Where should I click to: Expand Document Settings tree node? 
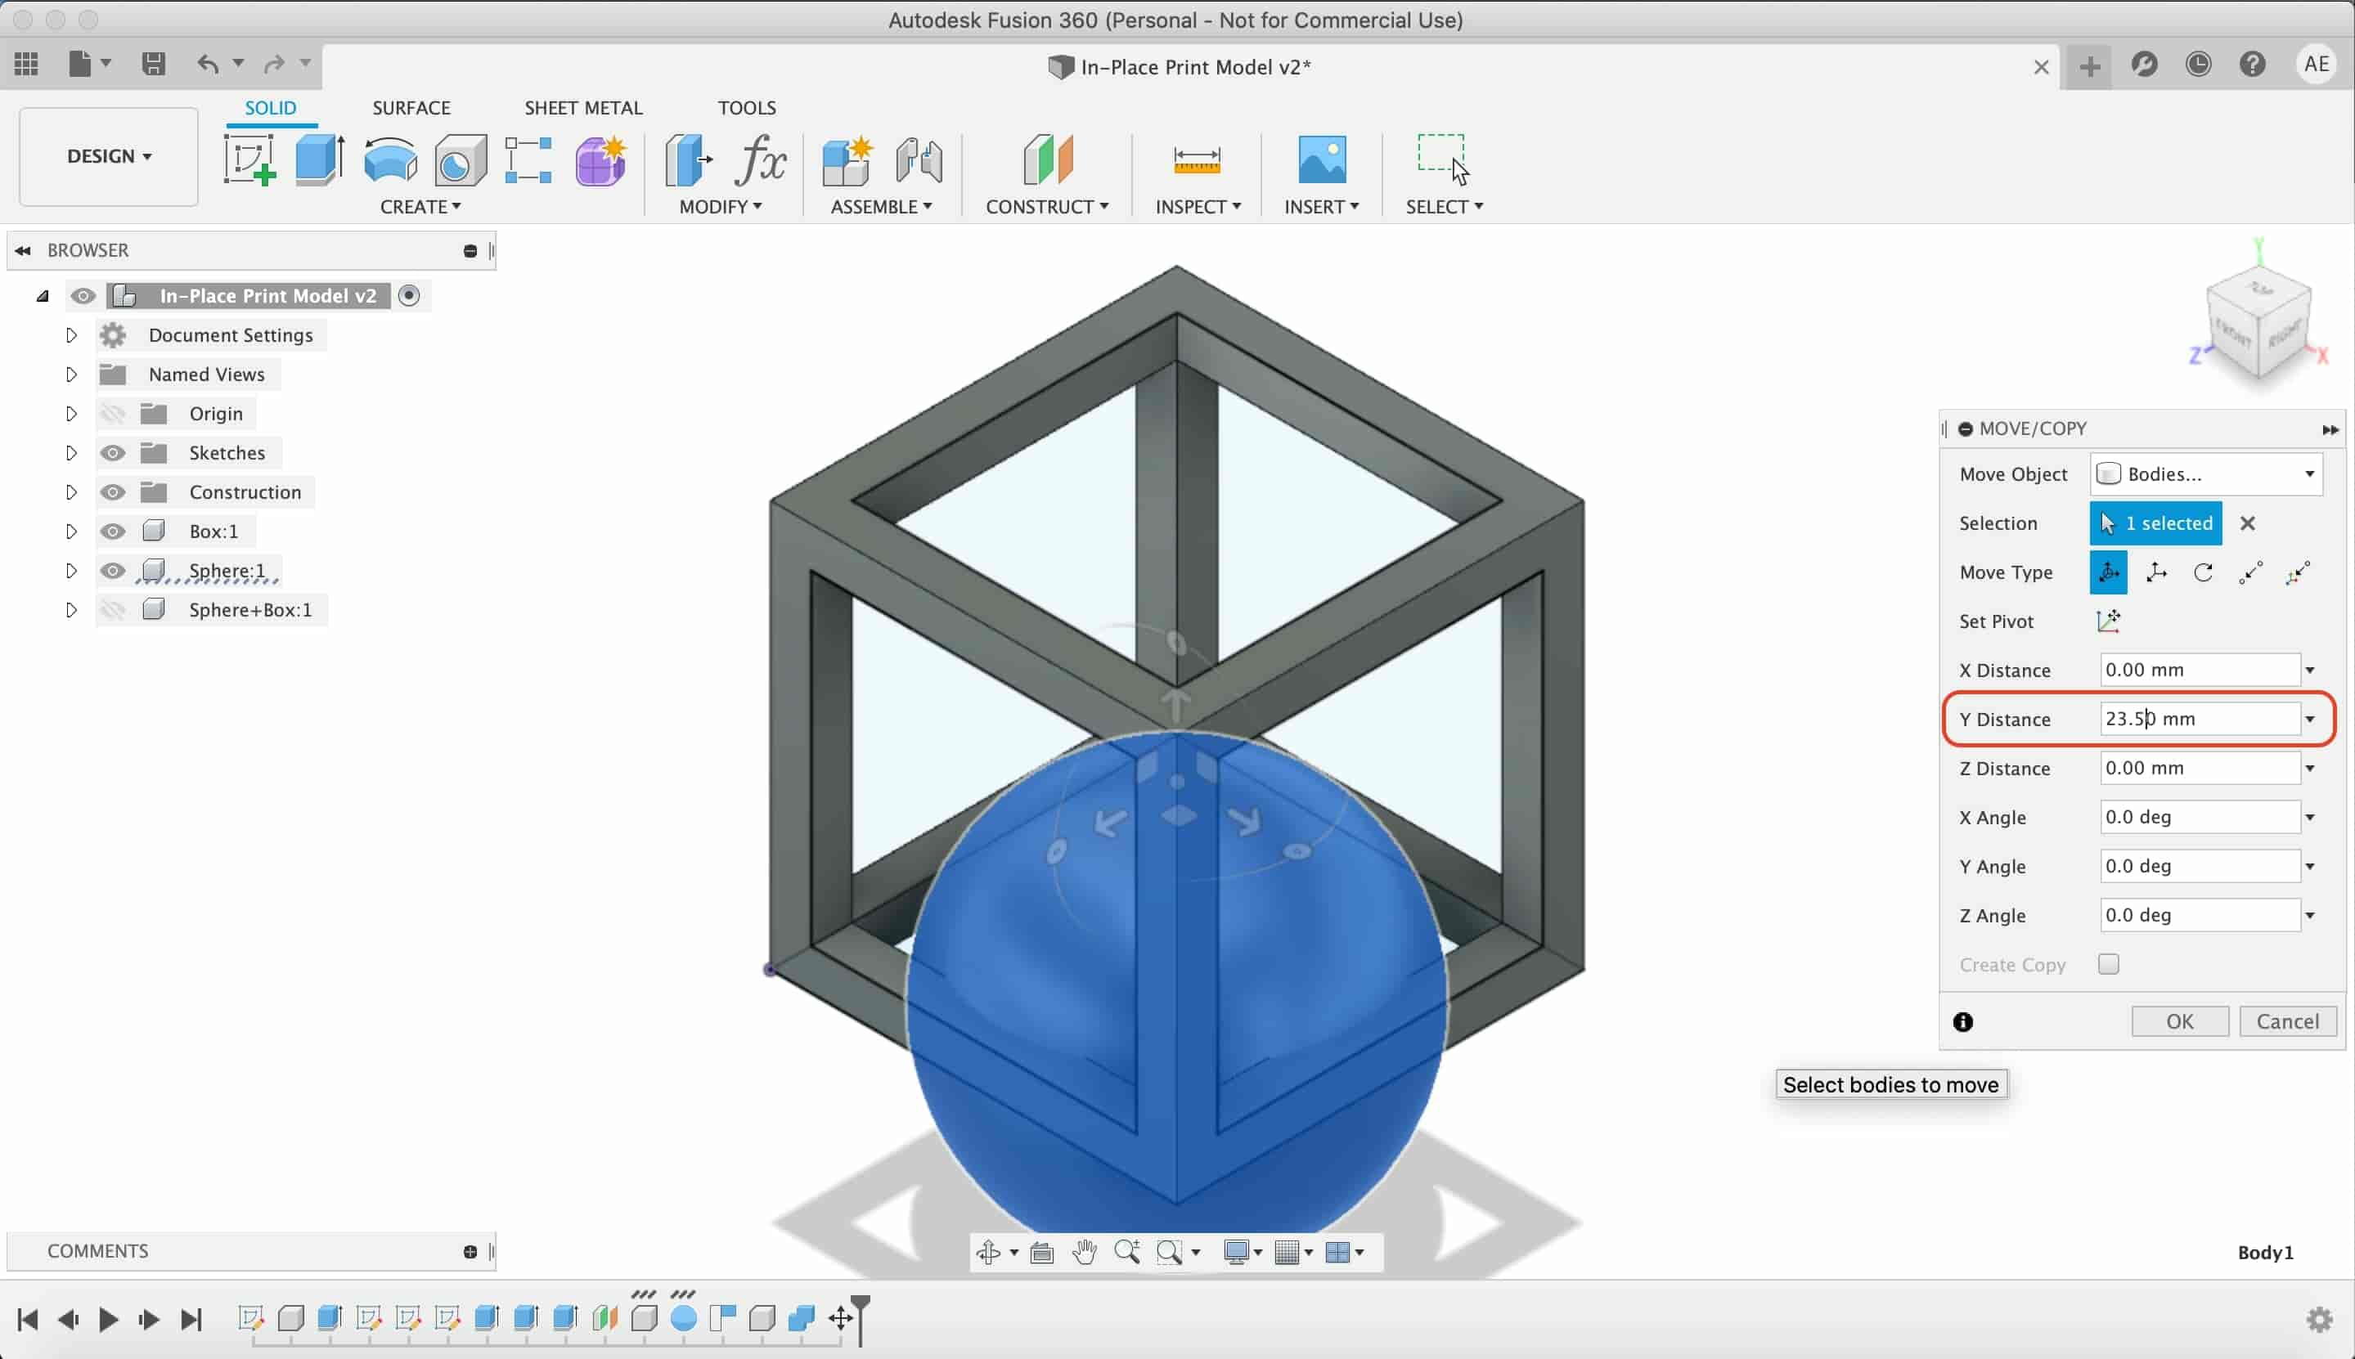tap(71, 335)
